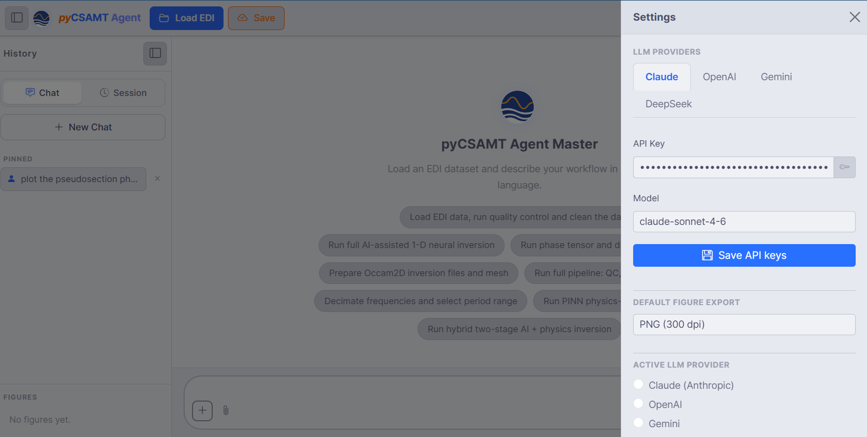The image size is (867, 437).
Task: Choose 'Run phase tensor' suggestion chip
Action: 566,245
